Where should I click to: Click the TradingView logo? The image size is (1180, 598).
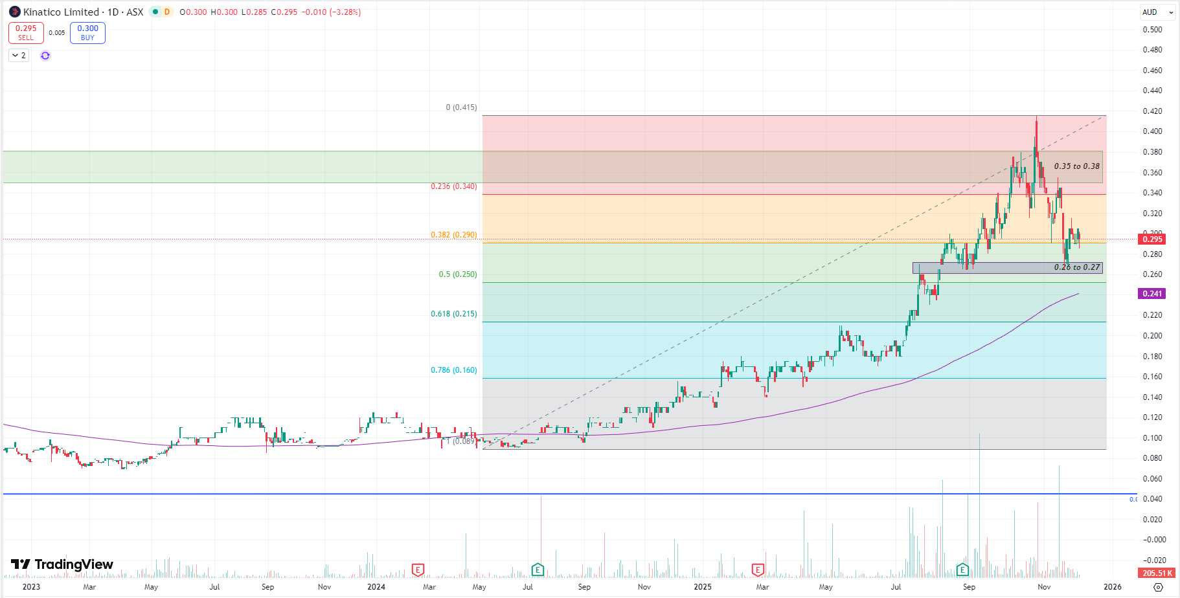[62, 564]
